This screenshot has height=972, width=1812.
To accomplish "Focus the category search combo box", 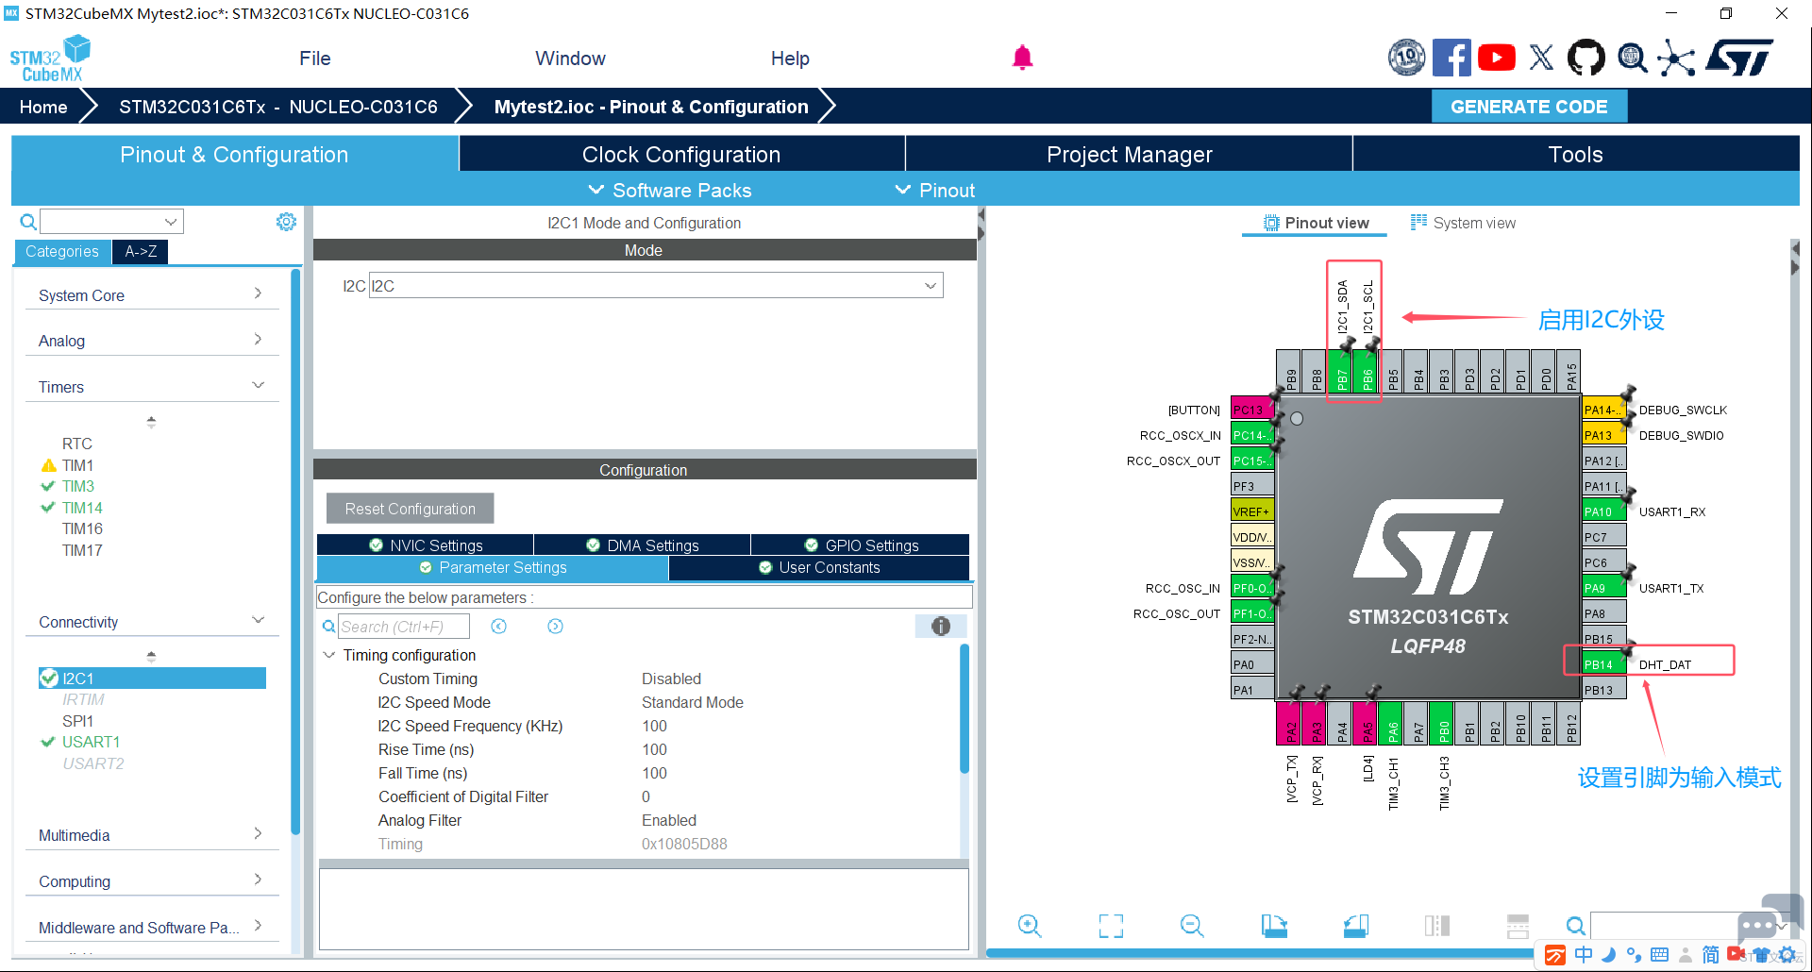I will [x=111, y=222].
